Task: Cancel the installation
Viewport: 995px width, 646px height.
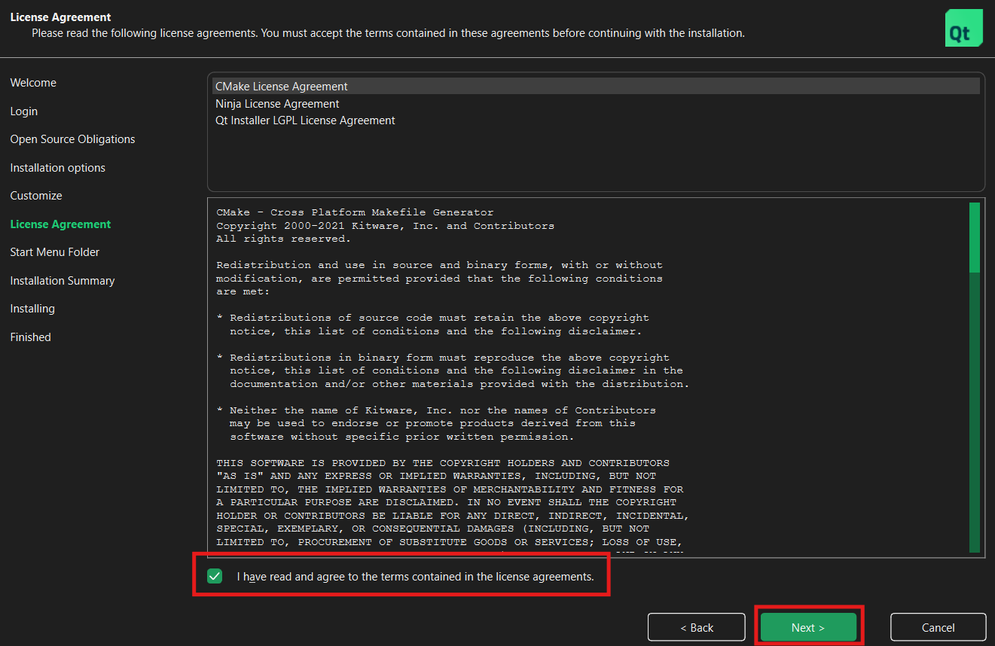Action: pyautogui.click(x=939, y=627)
